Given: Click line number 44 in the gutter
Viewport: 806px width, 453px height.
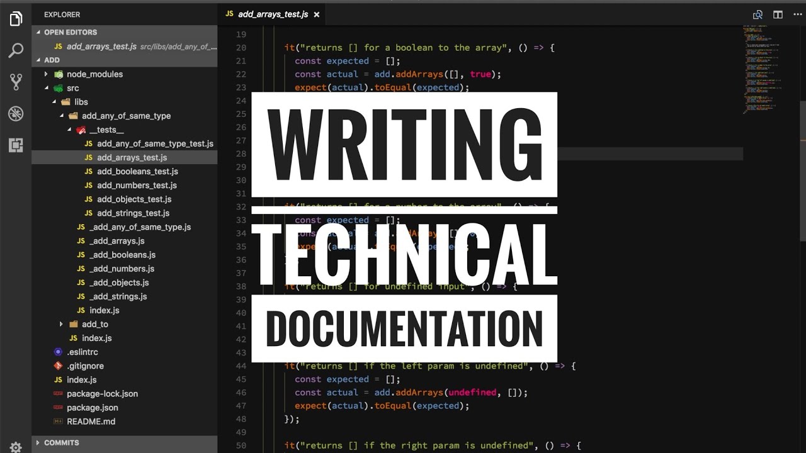Looking at the screenshot, I should click(241, 366).
